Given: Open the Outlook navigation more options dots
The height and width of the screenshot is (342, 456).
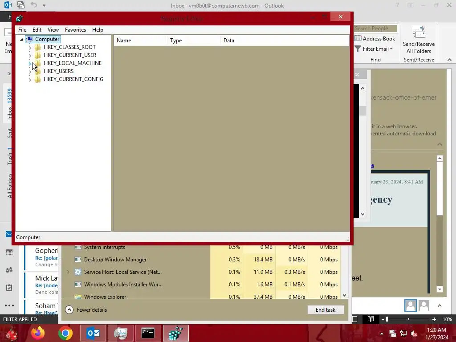Looking at the screenshot, I should [x=9, y=305].
